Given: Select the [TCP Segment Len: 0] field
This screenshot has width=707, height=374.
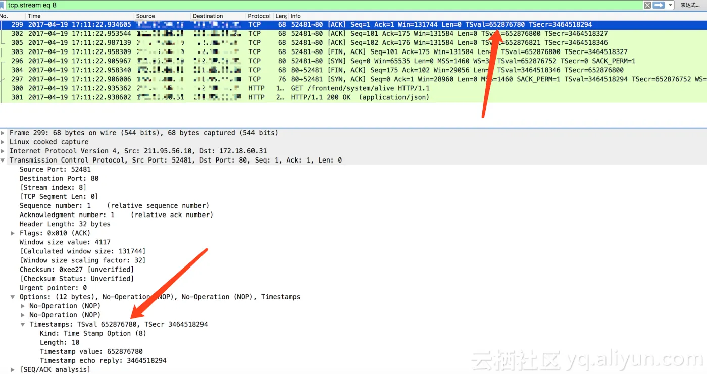Looking at the screenshot, I should [59, 196].
